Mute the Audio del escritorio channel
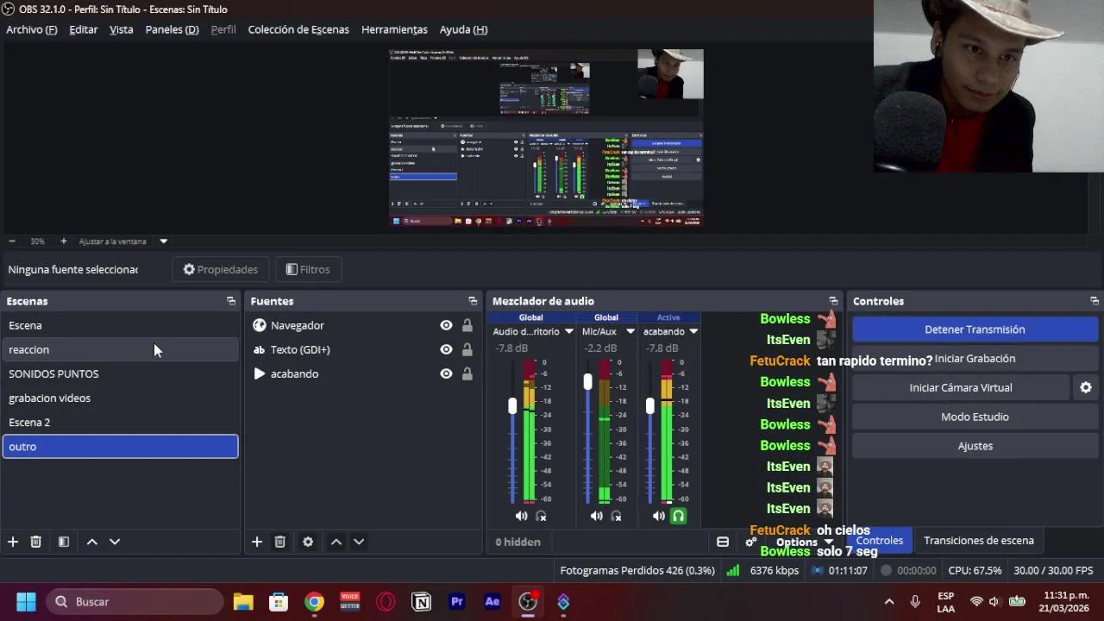The width and height of the screenshot is (1104, 621). point(521,516)
